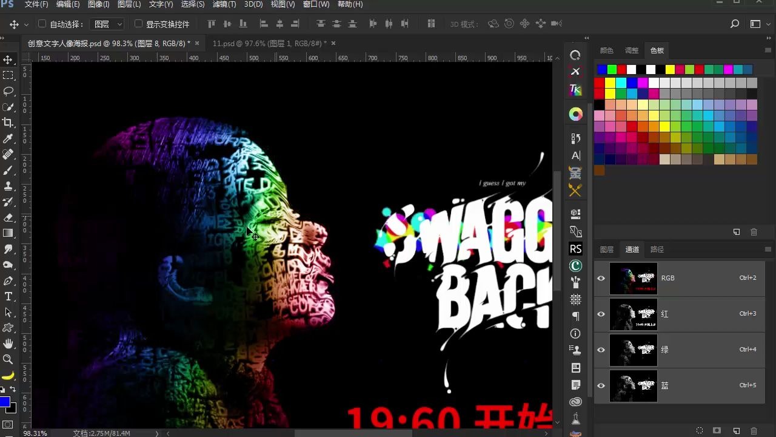Viewport: 776px width, 437px height.
Task: Select the Pen tool
Action: pos(8,280)
